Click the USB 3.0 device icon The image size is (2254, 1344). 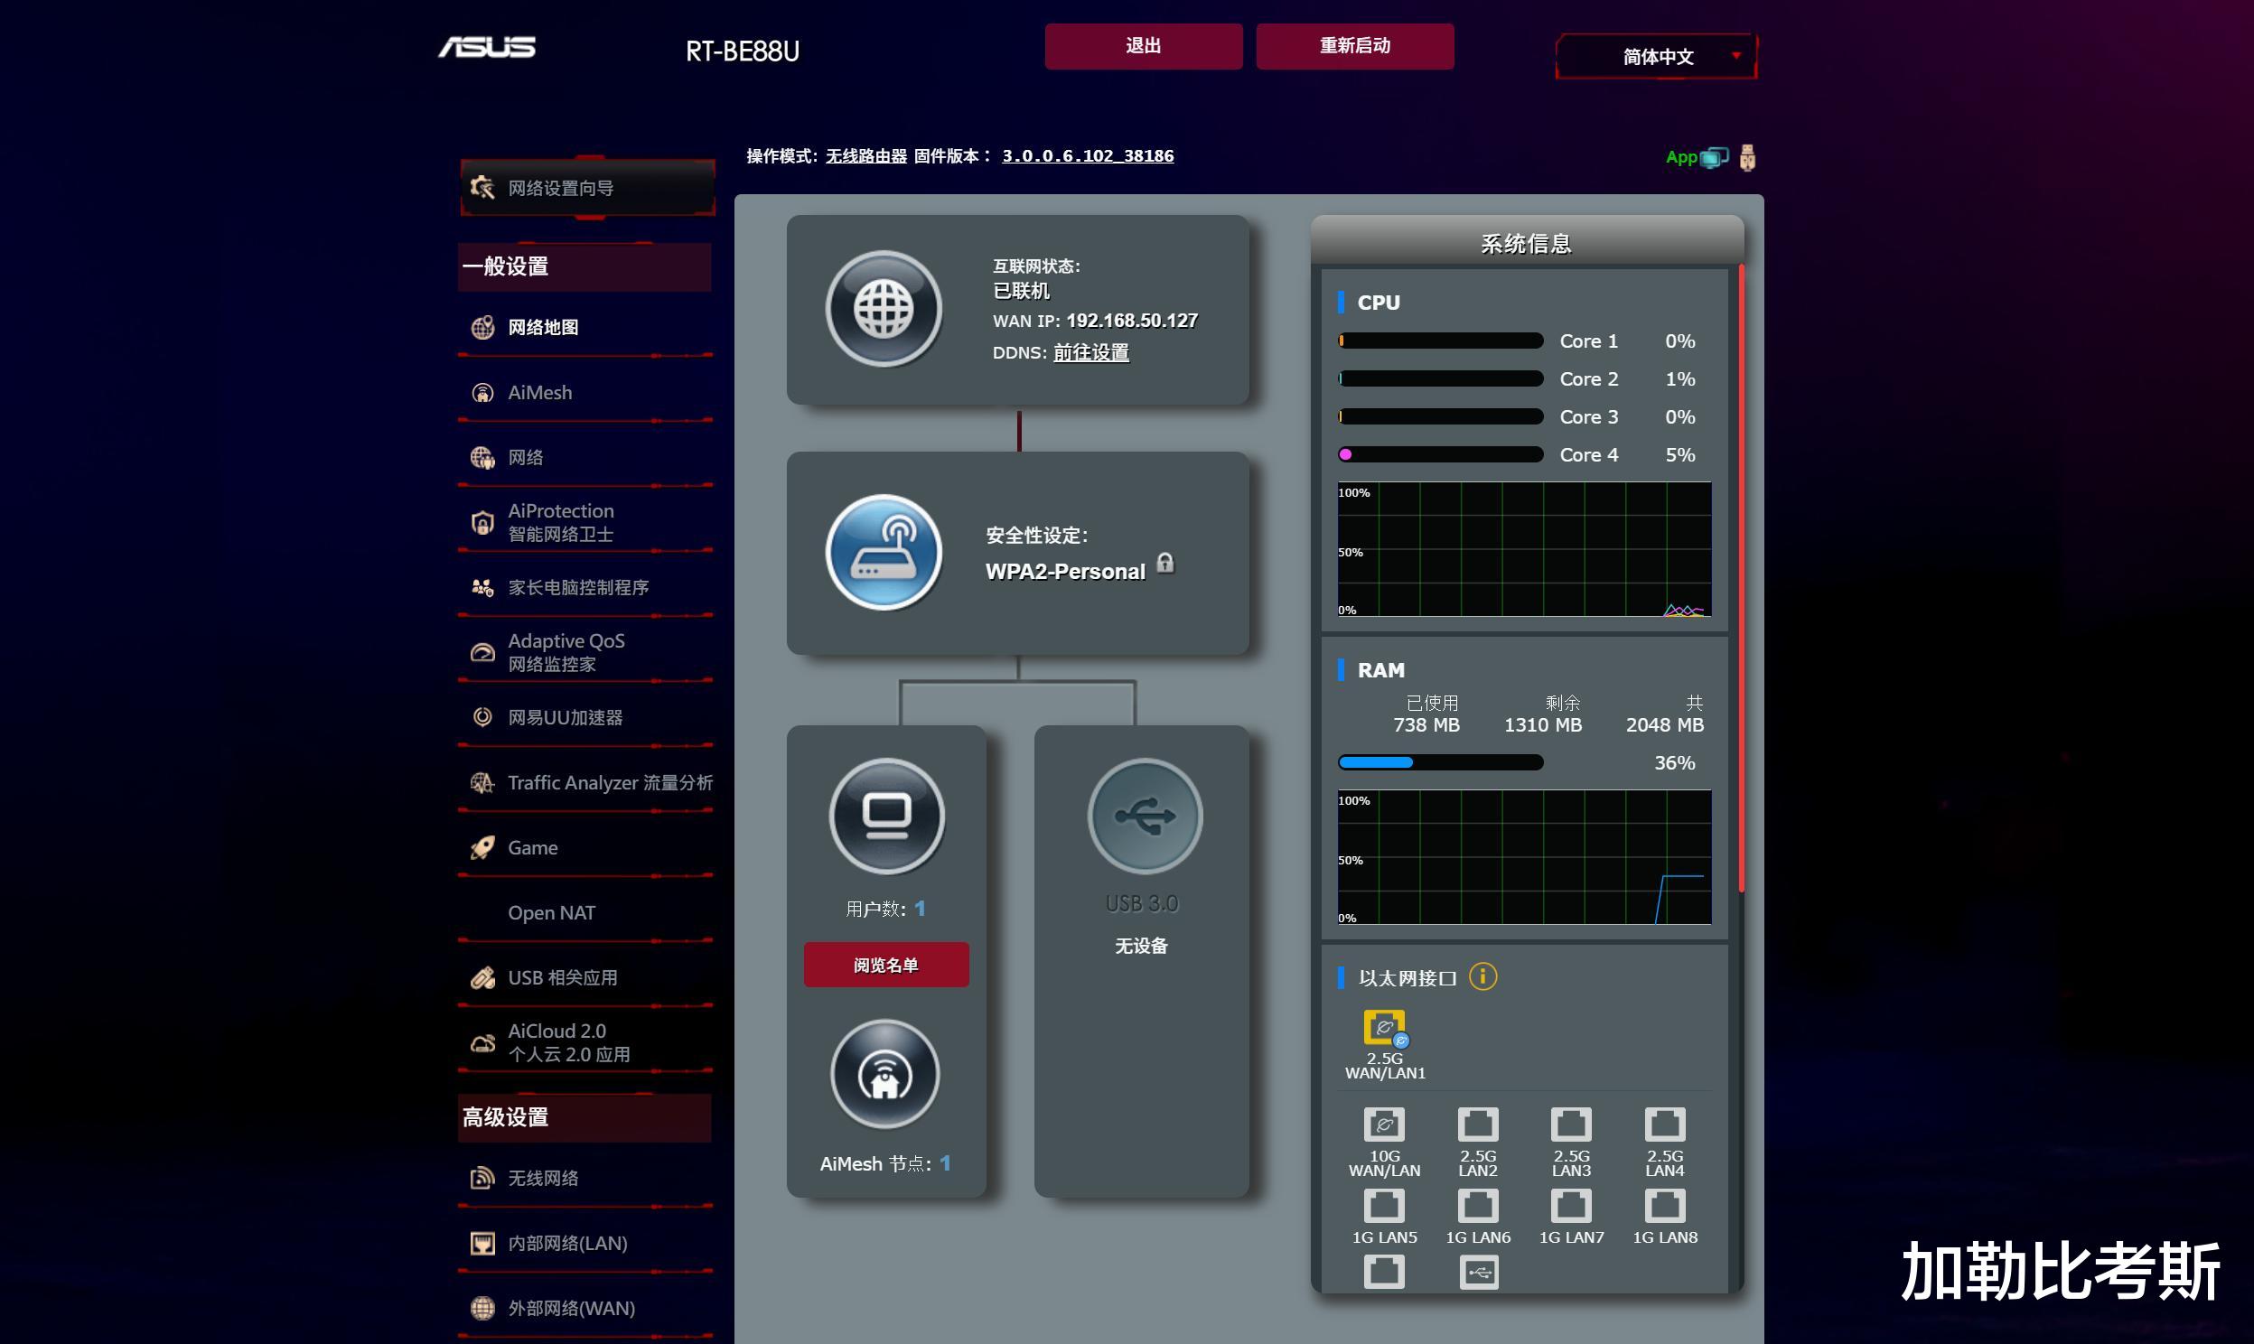(x=1145, y=815)
